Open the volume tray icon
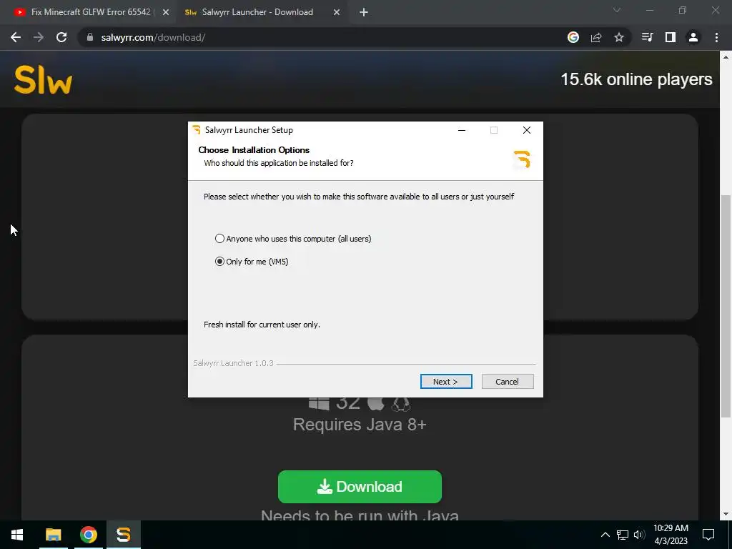The width and height of the screenshot is (732, 549). [x=639, y=535]
